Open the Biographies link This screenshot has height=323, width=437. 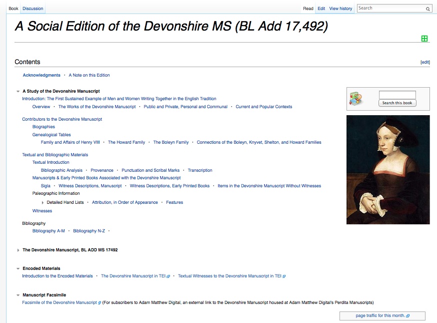coord(43,127)
